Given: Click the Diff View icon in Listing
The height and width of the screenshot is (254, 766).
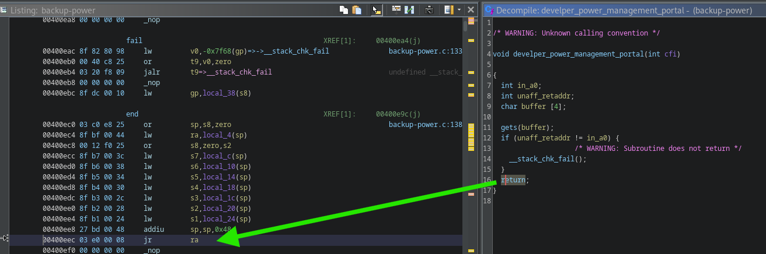Looking at the screenshot, I should click(x=409, y=10).
